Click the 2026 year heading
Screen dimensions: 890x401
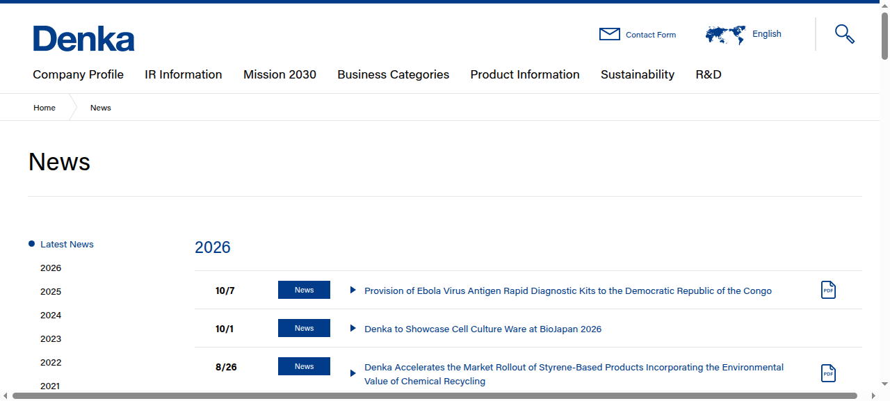point(213,247)
